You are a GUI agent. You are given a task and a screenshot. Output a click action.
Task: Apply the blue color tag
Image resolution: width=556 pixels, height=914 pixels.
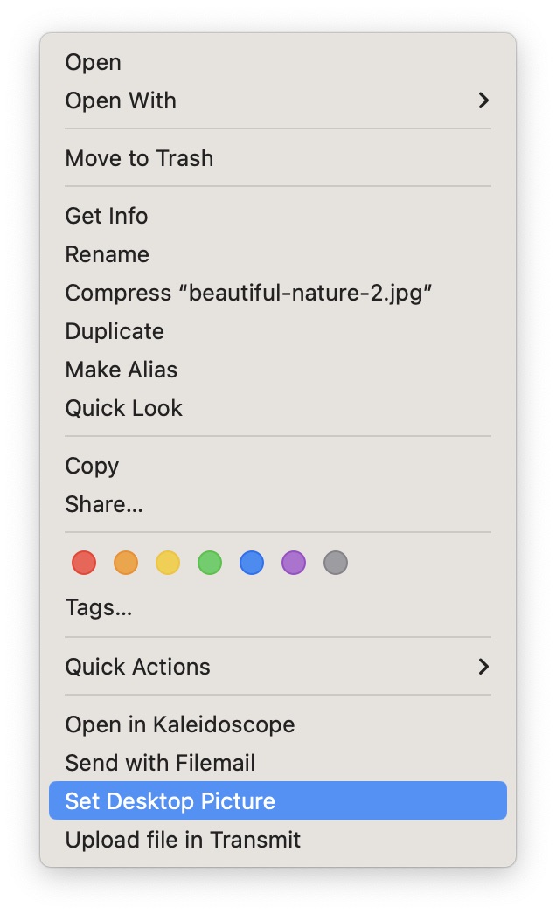pyautogui.click(x=252, y=563)
